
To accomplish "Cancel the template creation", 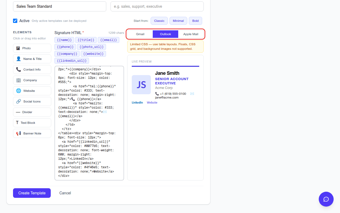I will tap(65, 193).
